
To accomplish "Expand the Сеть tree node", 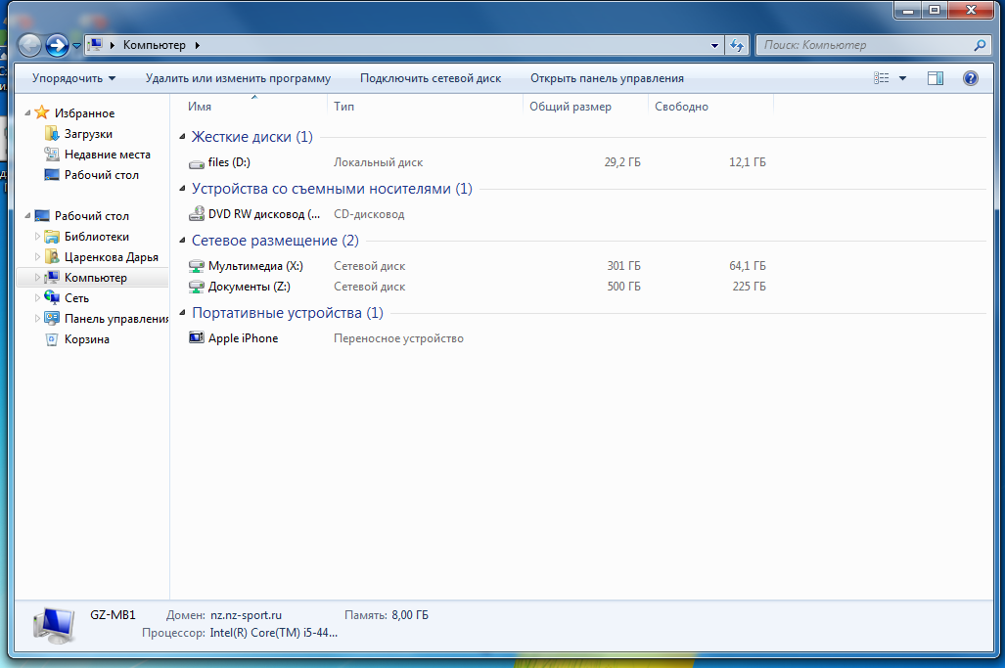I will tap(37, 298).
